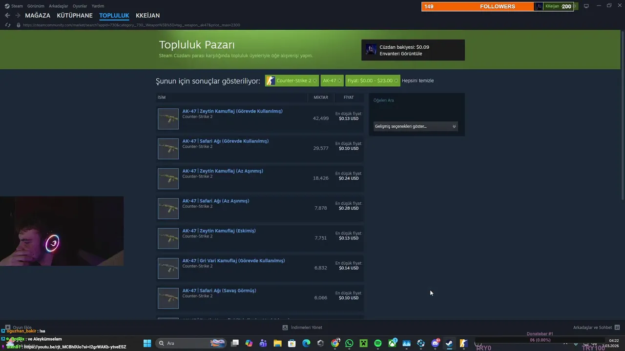
Task: Open Task View from the taskbar
Action: pyautogui.click(x=235, y=343)
